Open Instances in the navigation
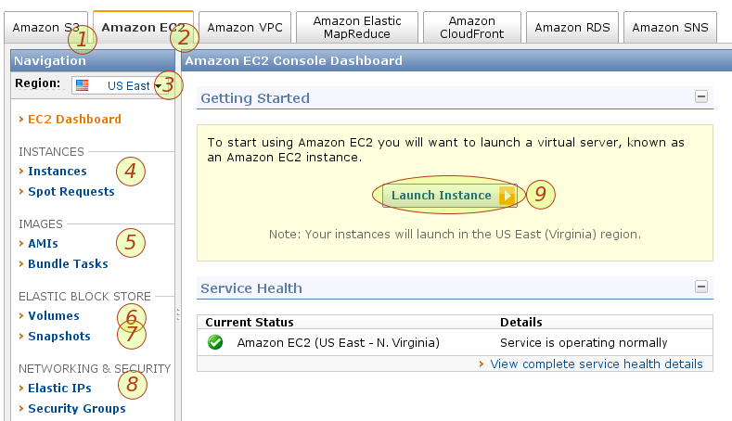This screenshot has width=732, height=421. click(x=57, y=171)
